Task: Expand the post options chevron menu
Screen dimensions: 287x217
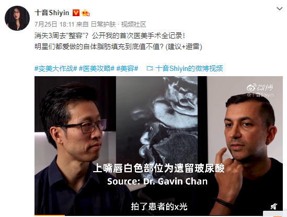Action: pyautogui.click(x=279, y=8)
